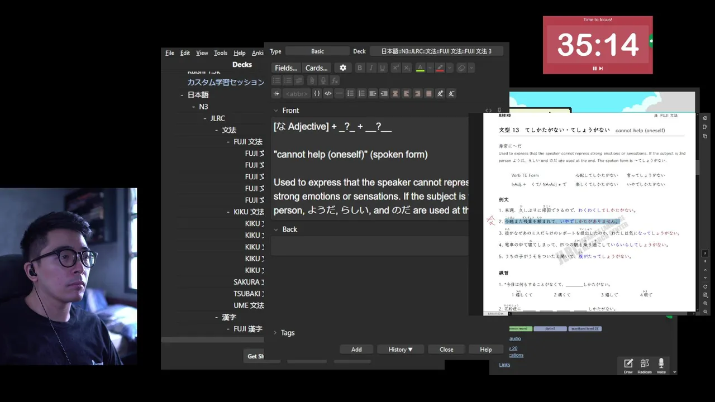The width and height of the screenshot is (715, 402).
Task: Toggle underline formatting
Action: click(x=382, y=68)
